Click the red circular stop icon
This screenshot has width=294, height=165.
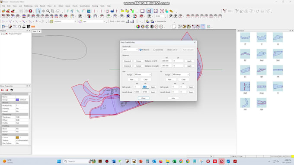(x=30, y=11)
